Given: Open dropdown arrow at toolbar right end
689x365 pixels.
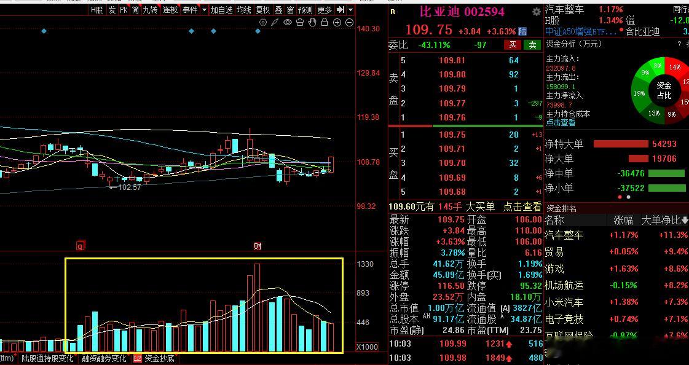Looking at the screenshot, I should [351, 10].
